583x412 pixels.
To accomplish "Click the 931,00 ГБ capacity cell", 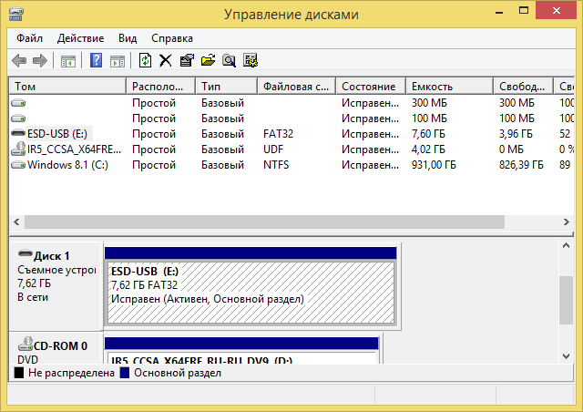I will pos(434,165).
